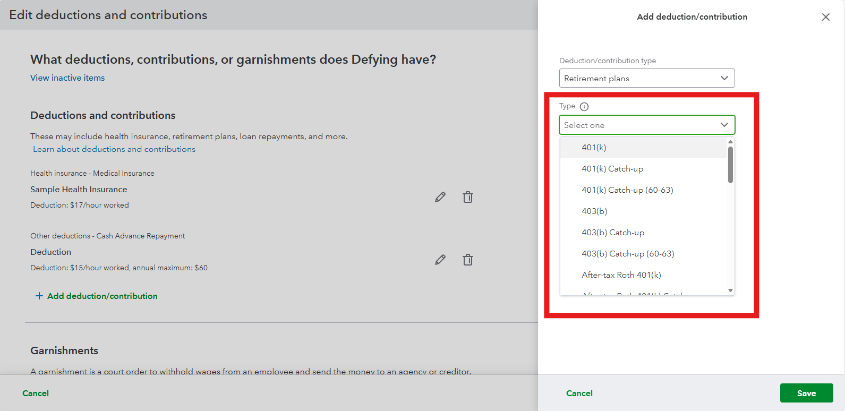Edit the Cash Advance Repayment deduction
The width and height of the screenshot is (845, 411).
coord(440,260)
